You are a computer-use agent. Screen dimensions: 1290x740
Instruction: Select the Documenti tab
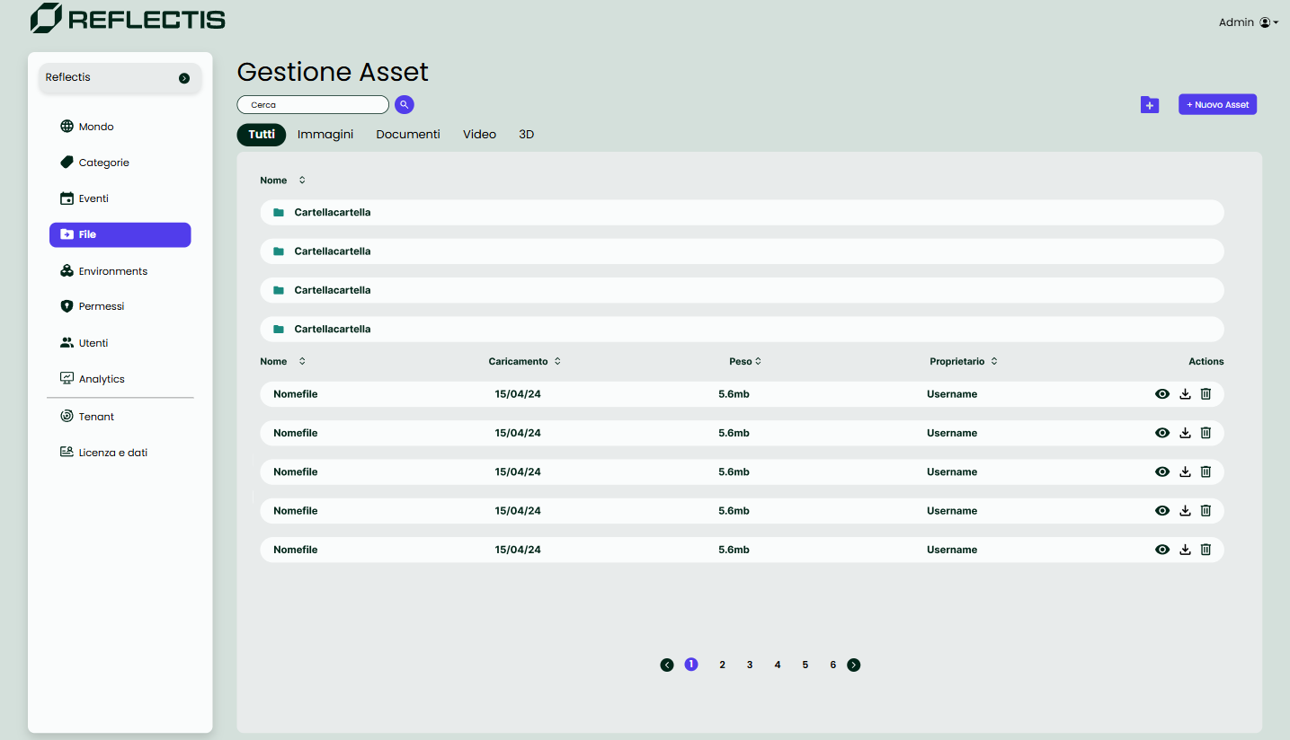pyautogui.click(x=408, y=135)
